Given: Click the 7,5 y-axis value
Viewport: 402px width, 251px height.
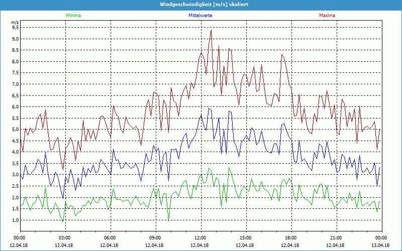Looking at the screenshot, I should [16, 73].
